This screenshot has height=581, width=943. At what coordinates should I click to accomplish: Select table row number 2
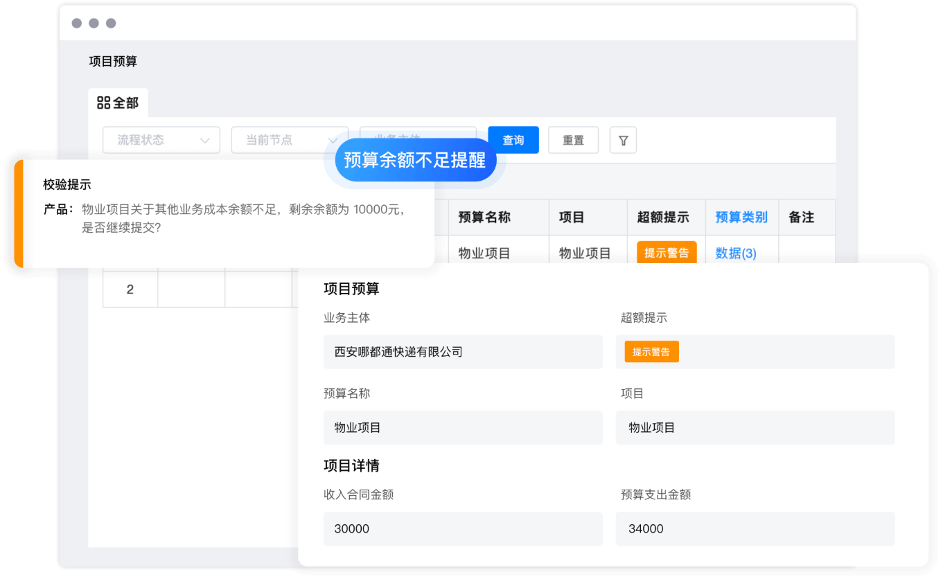(130, 289)
